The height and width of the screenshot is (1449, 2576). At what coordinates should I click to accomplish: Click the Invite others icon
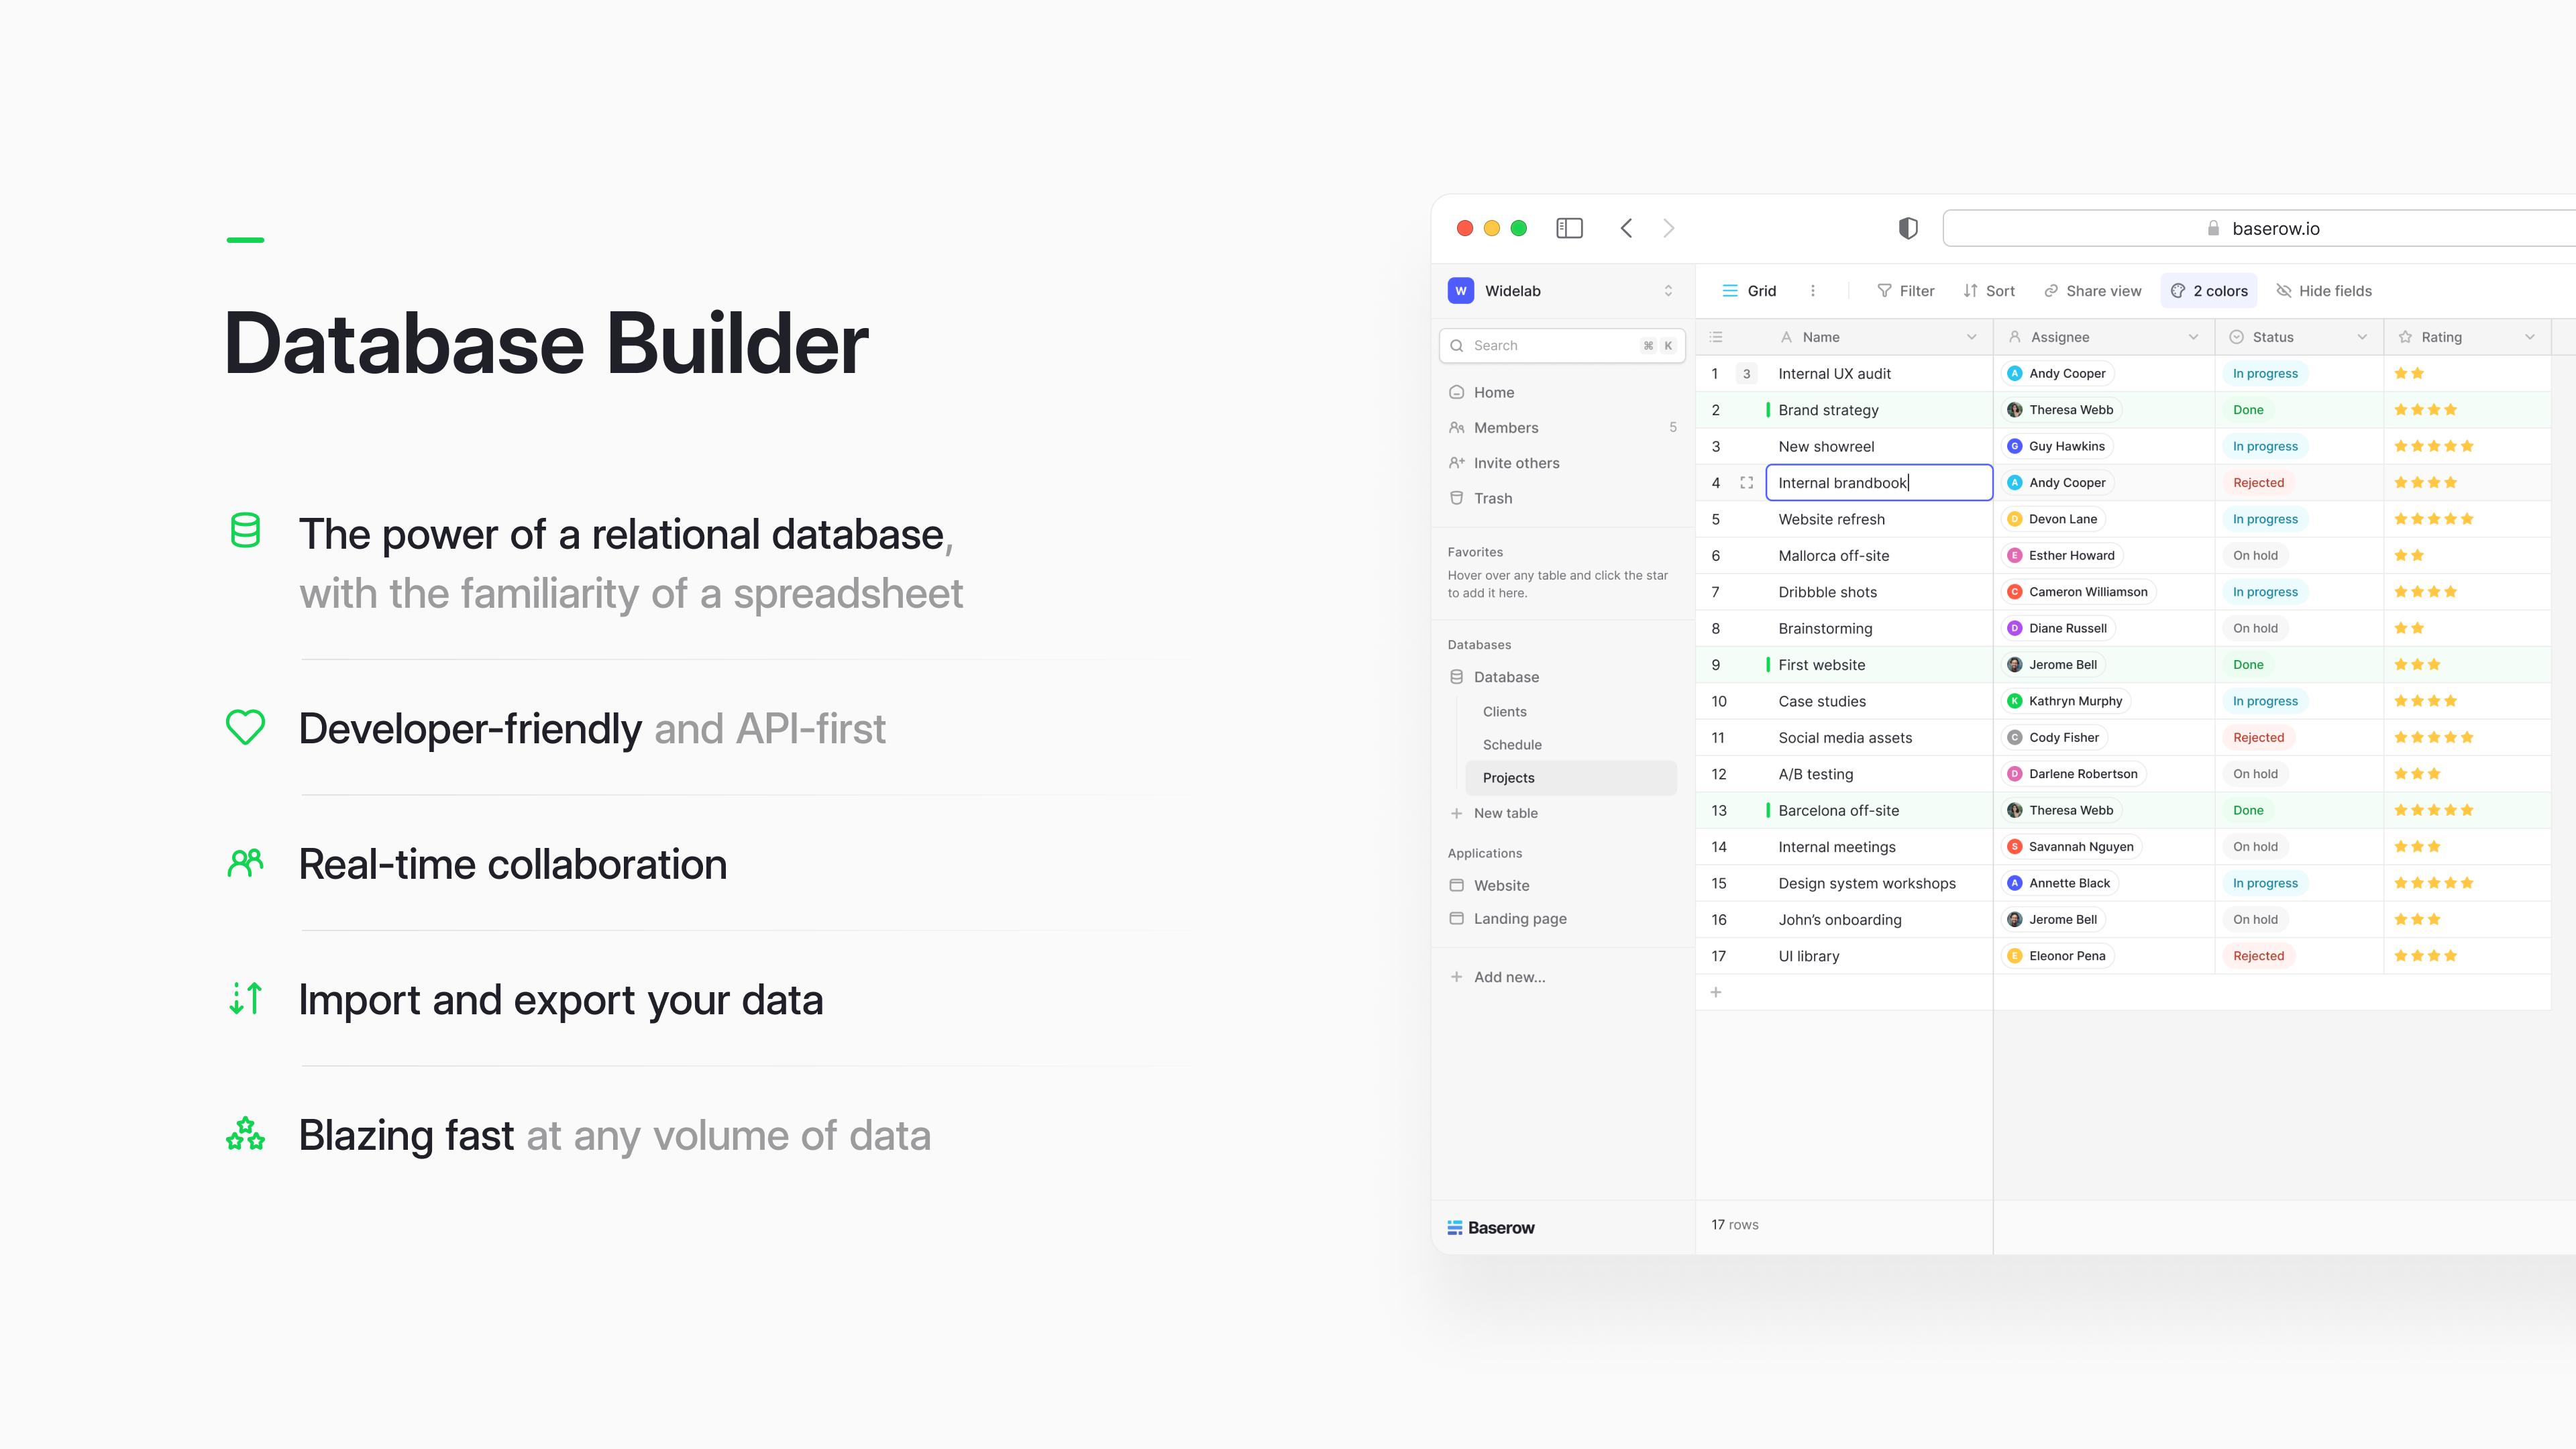[1458, 463]
